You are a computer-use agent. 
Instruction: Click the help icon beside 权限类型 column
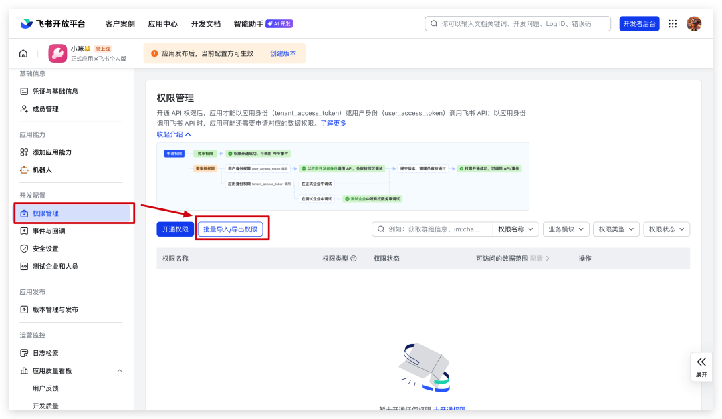pos(354,259)
